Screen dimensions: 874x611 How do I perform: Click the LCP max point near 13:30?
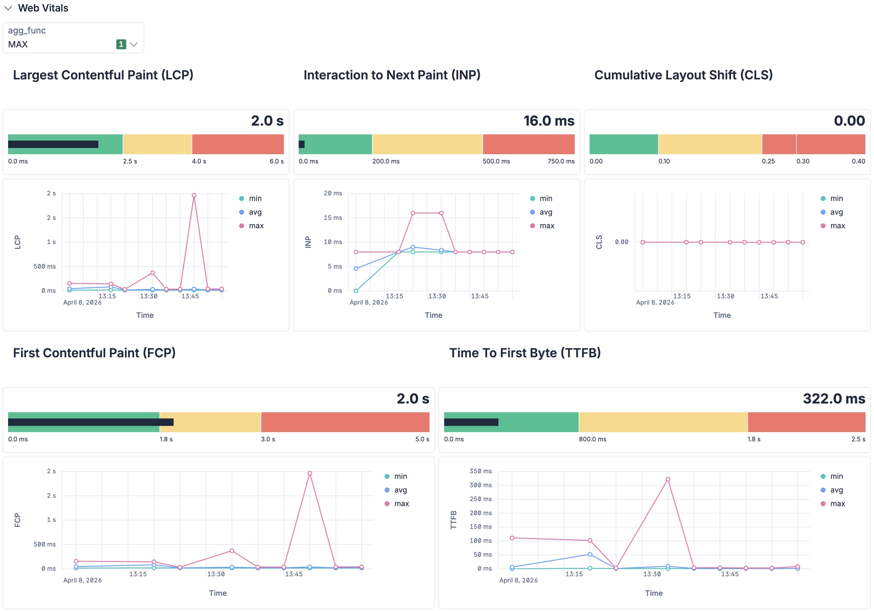coord(152,273)
